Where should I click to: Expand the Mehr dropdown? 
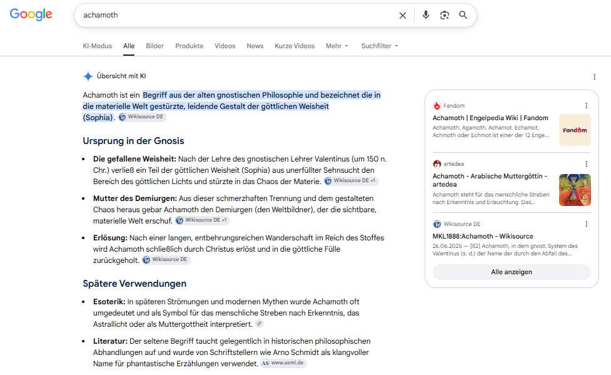(336, 46)
